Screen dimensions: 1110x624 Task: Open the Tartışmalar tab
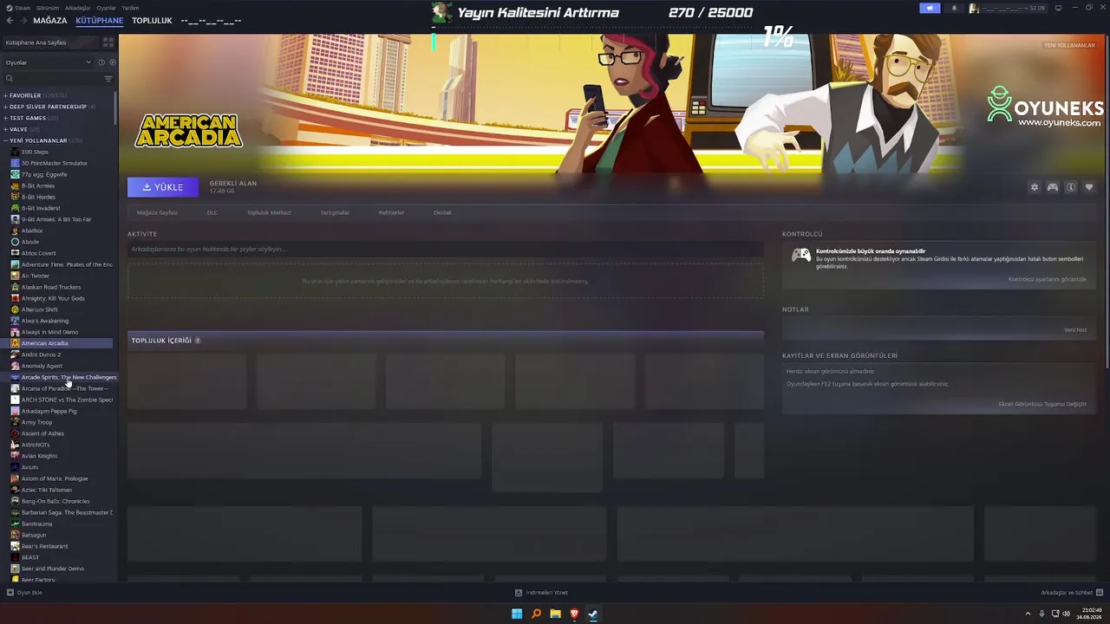(x=335, y=212)
